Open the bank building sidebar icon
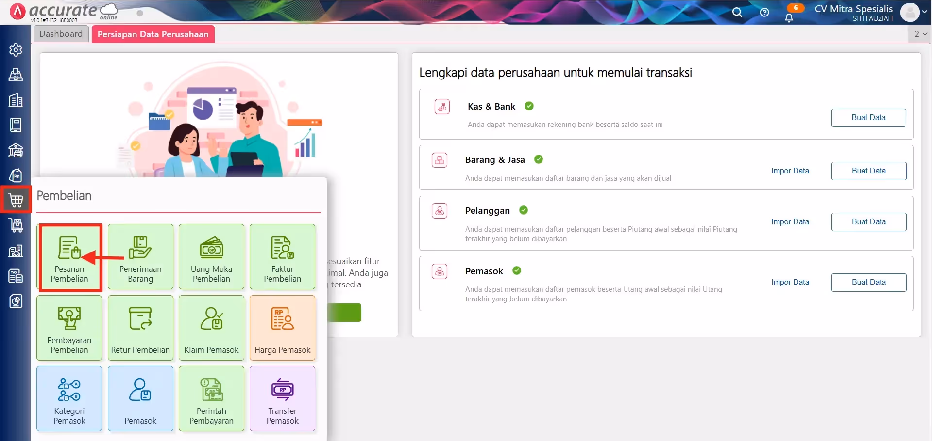 [16, 150]
